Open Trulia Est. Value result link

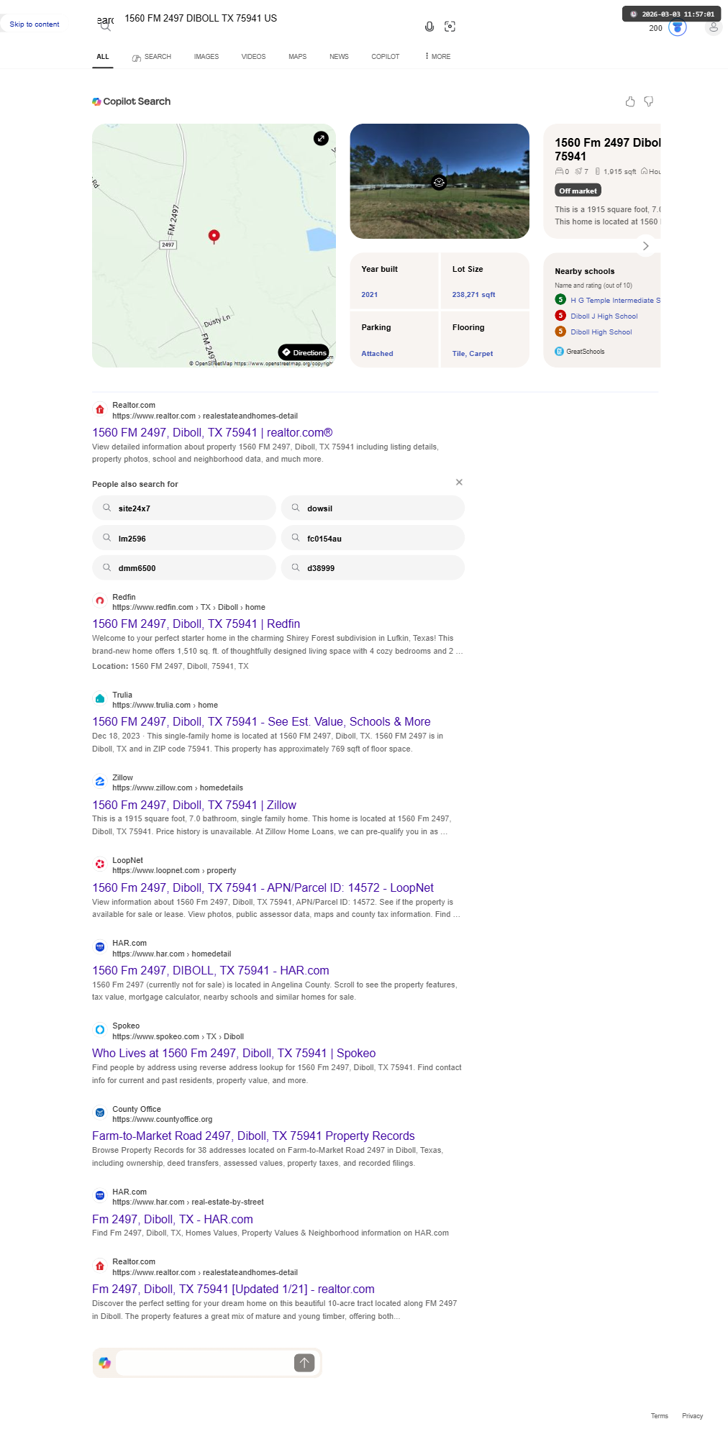(261, 722)
